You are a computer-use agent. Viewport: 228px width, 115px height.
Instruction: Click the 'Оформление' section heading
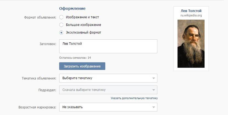coord(72,9)
